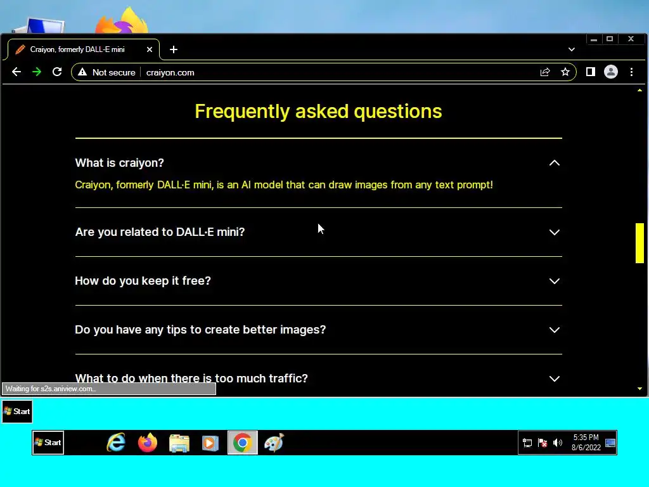
Task: Click the Craiyon answer text about AI model
Action: [x=284, y=185]
